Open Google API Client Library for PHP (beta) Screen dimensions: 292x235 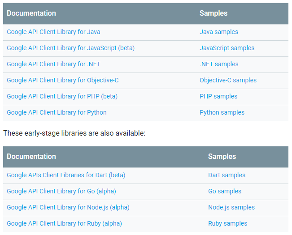point(62,96)
